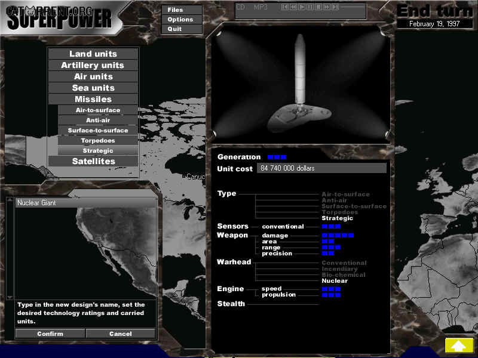Open Artillery units category
The width and height of the screenshot is (478, 358).
(x=93, y=65)
